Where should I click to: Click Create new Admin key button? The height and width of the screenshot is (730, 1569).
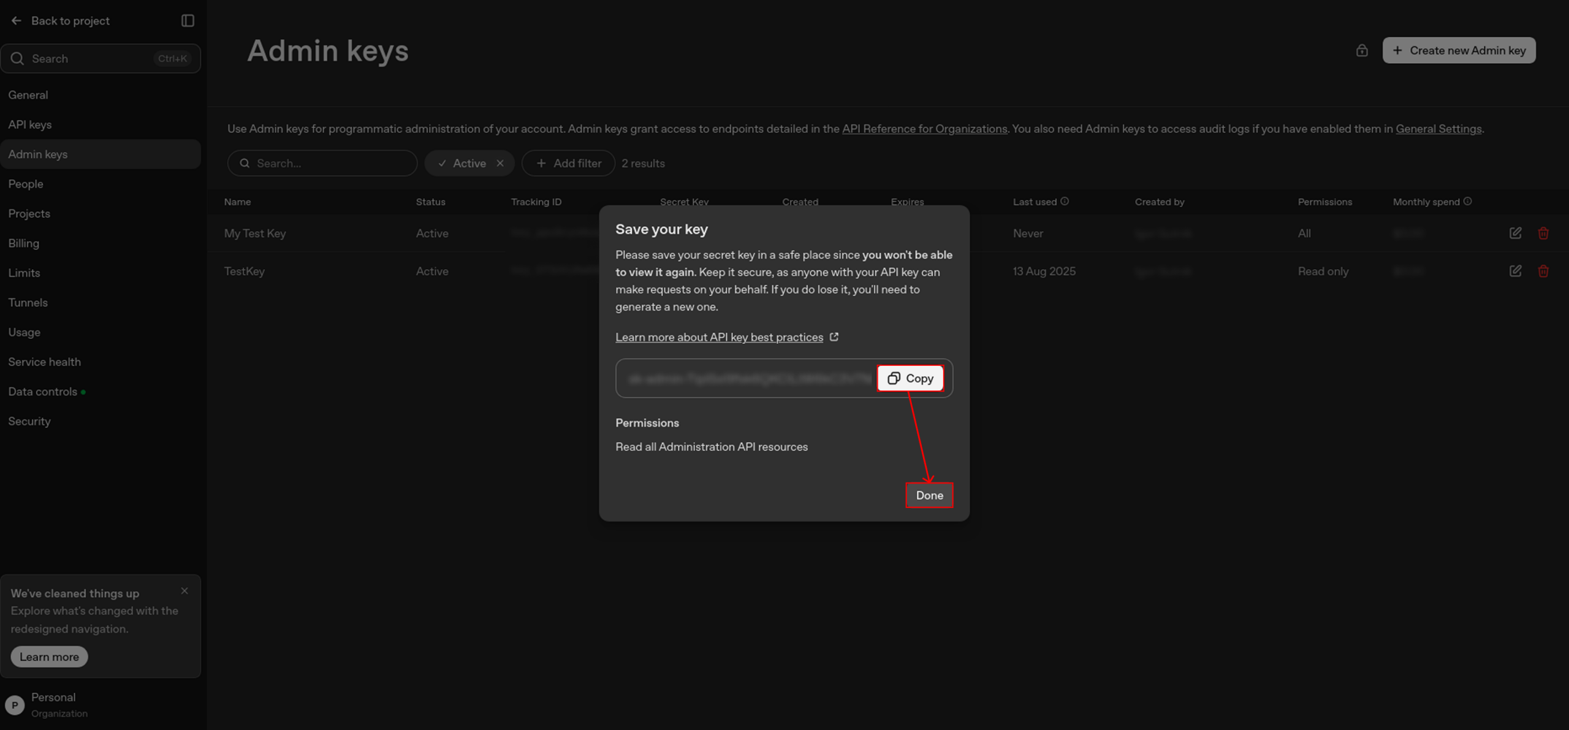tap(1459, 50)
